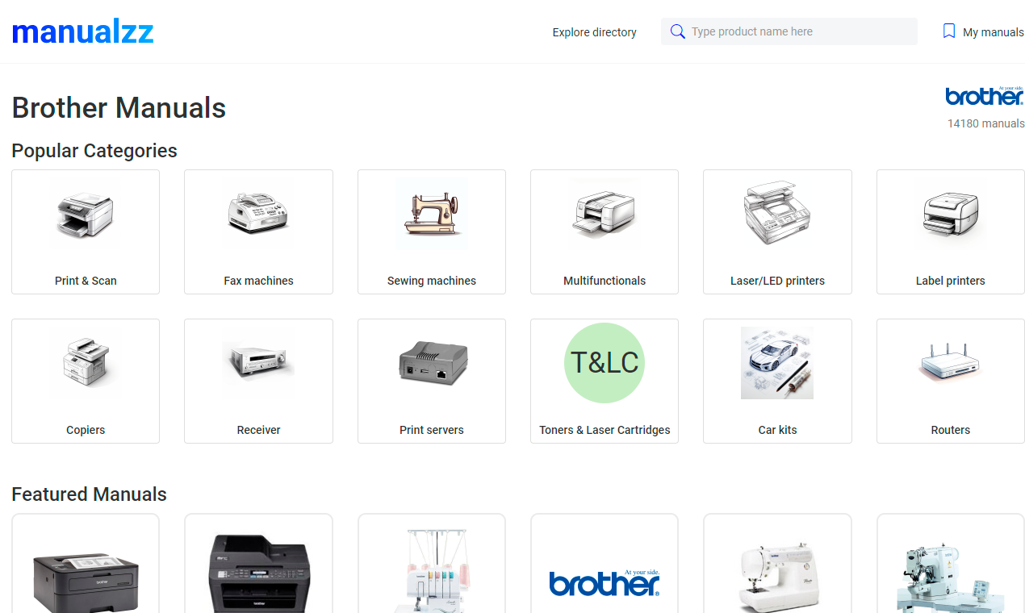The image size is (1025, 613).
Task: Choose the Multifunctionals printer icon
Action: (x=605, y=214)
